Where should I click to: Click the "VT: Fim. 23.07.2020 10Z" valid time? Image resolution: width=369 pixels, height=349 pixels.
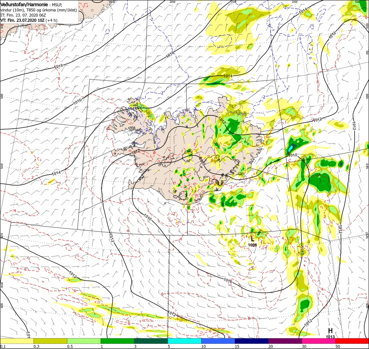[23, 20]
